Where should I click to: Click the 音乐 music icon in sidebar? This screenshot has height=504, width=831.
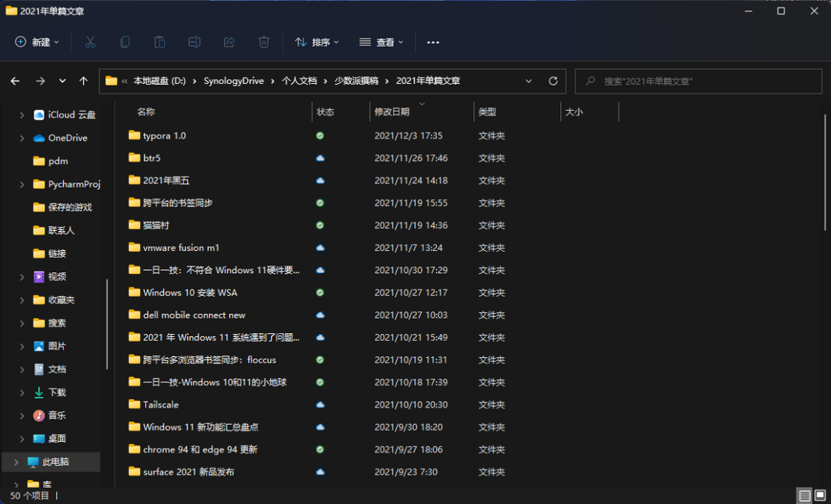click(x=38, y=416)
